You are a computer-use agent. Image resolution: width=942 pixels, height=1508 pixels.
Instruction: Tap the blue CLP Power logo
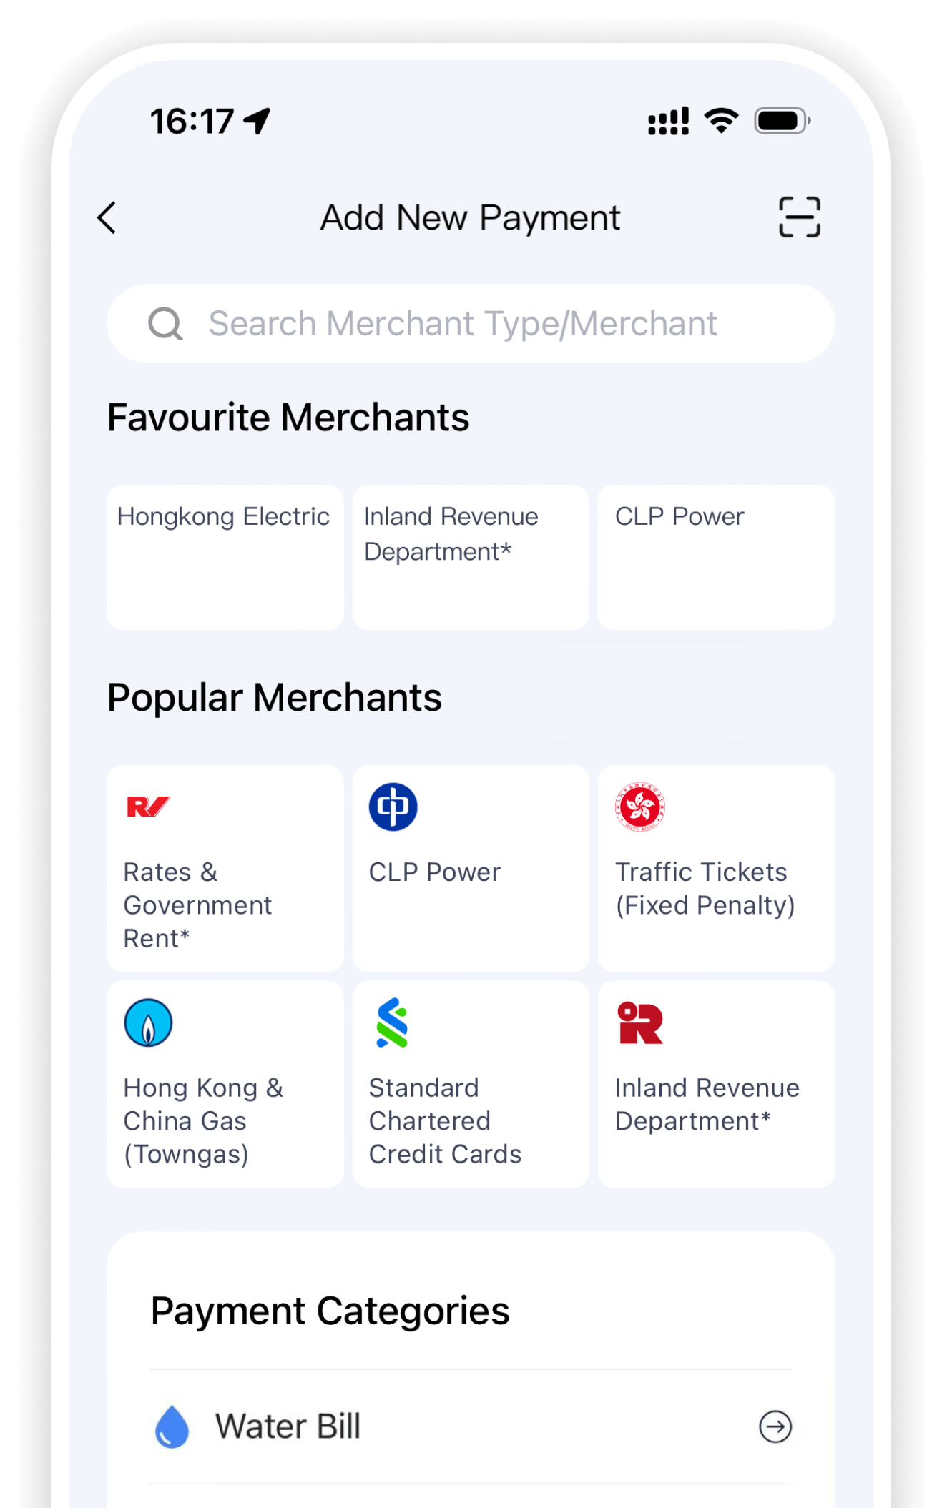(393, 807)
